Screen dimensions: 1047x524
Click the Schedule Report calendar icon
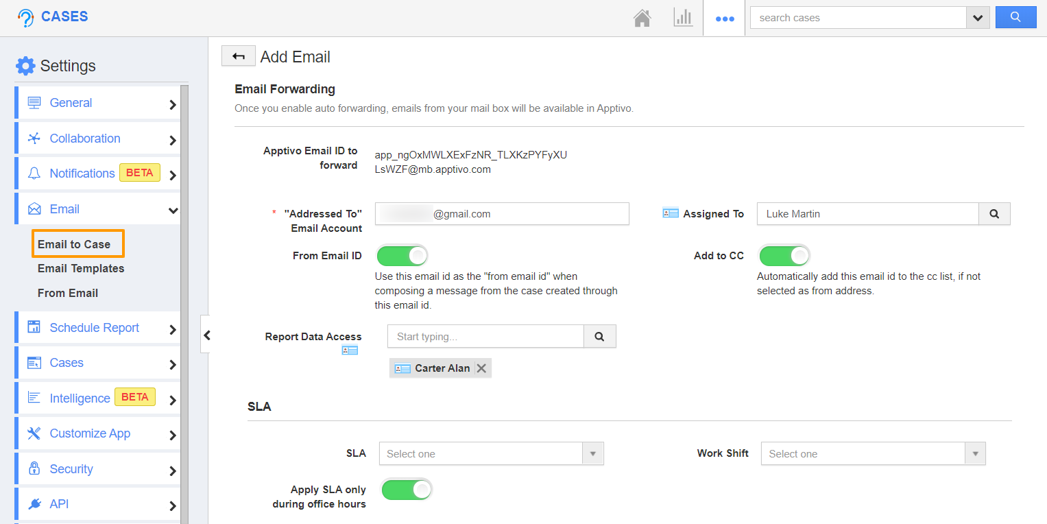pos(34,327)
